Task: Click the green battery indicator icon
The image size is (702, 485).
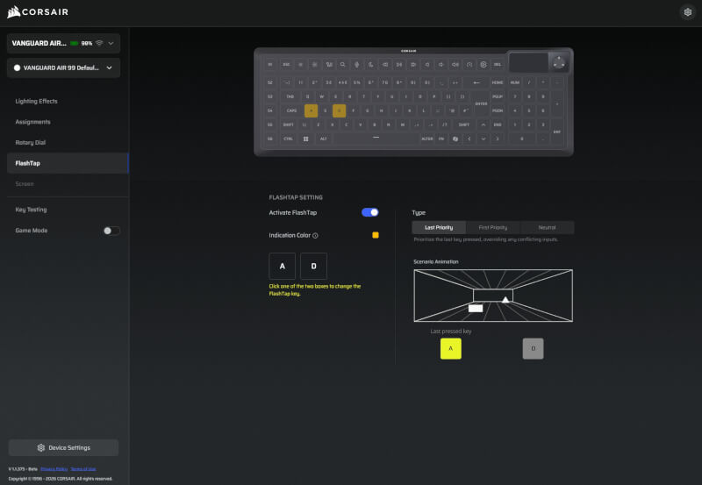Action: (75, 43)
